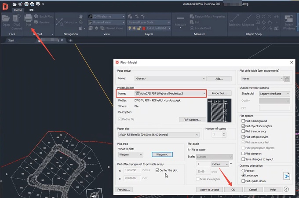Select the Pan hand tool

point(81,16)
